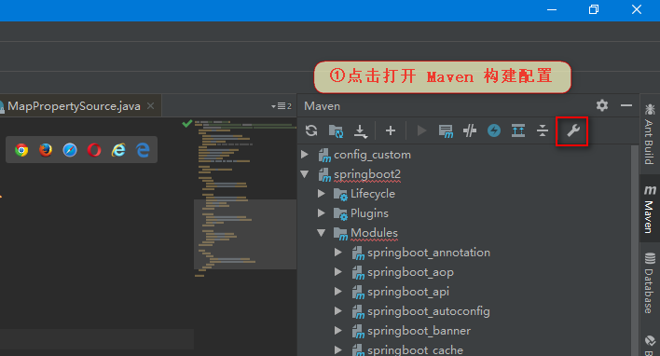Select Plugins tree item
Viewport: 660px width, 356px height.
[369, 213]
